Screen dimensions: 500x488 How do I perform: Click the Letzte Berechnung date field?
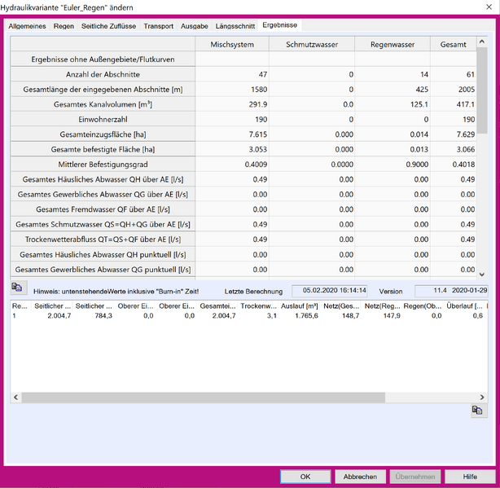coord(330,291)
